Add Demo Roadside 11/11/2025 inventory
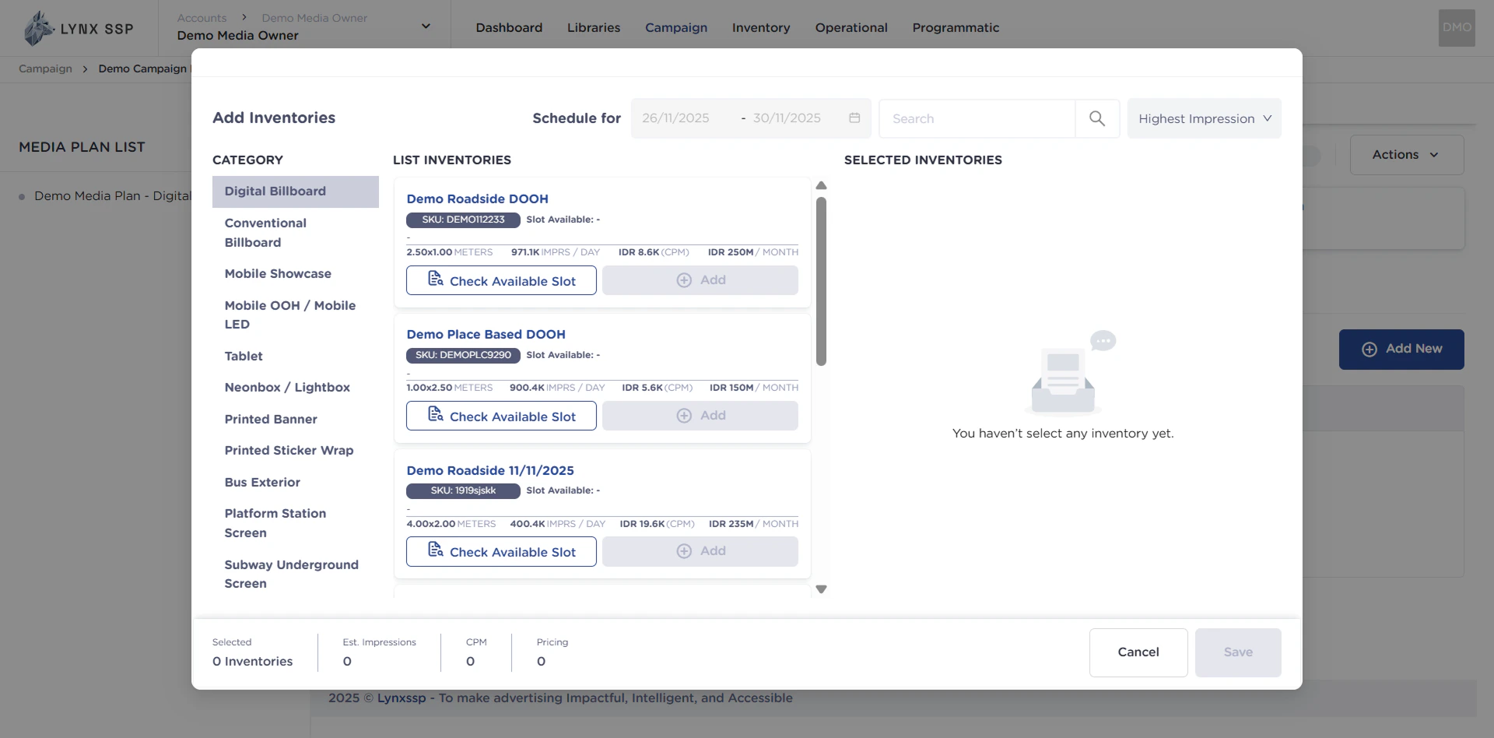Image resolution: width=1494 pixels, height=738 pixels. coord(700,551)
